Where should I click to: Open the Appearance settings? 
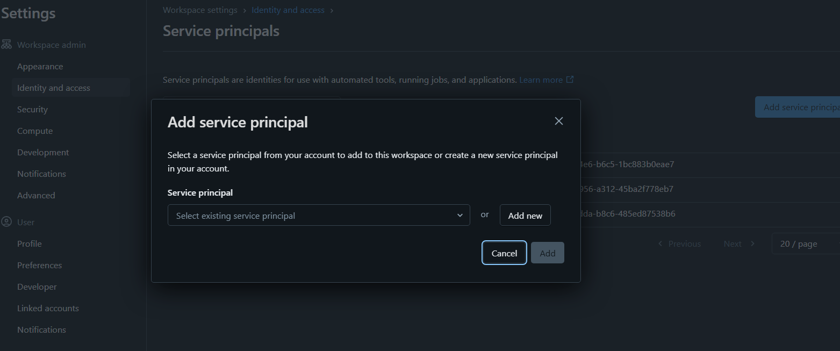[x=40, y=67]
